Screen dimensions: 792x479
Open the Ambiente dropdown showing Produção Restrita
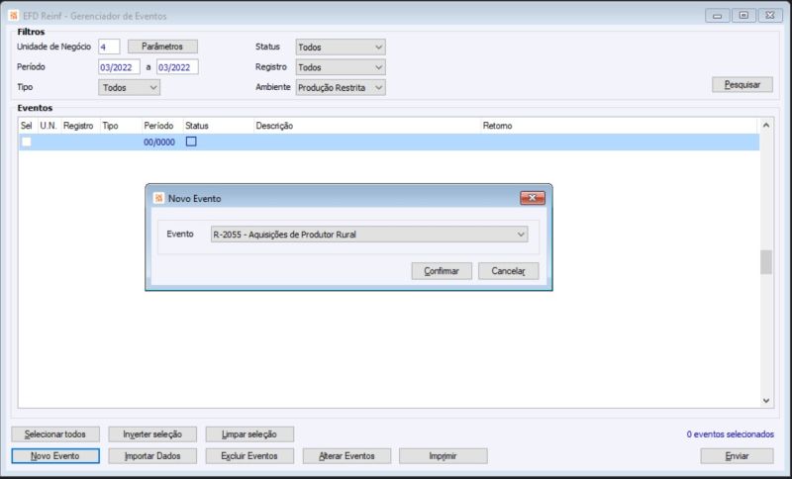coord(341,88)
